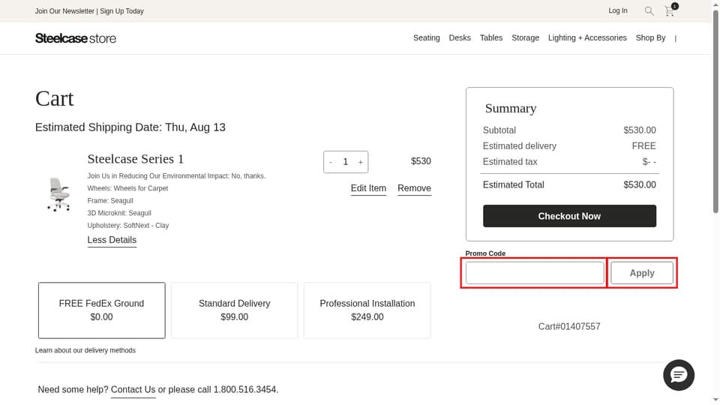
Task: Click Join Our Newsletter sign-up link
Action: coord(89,11)
